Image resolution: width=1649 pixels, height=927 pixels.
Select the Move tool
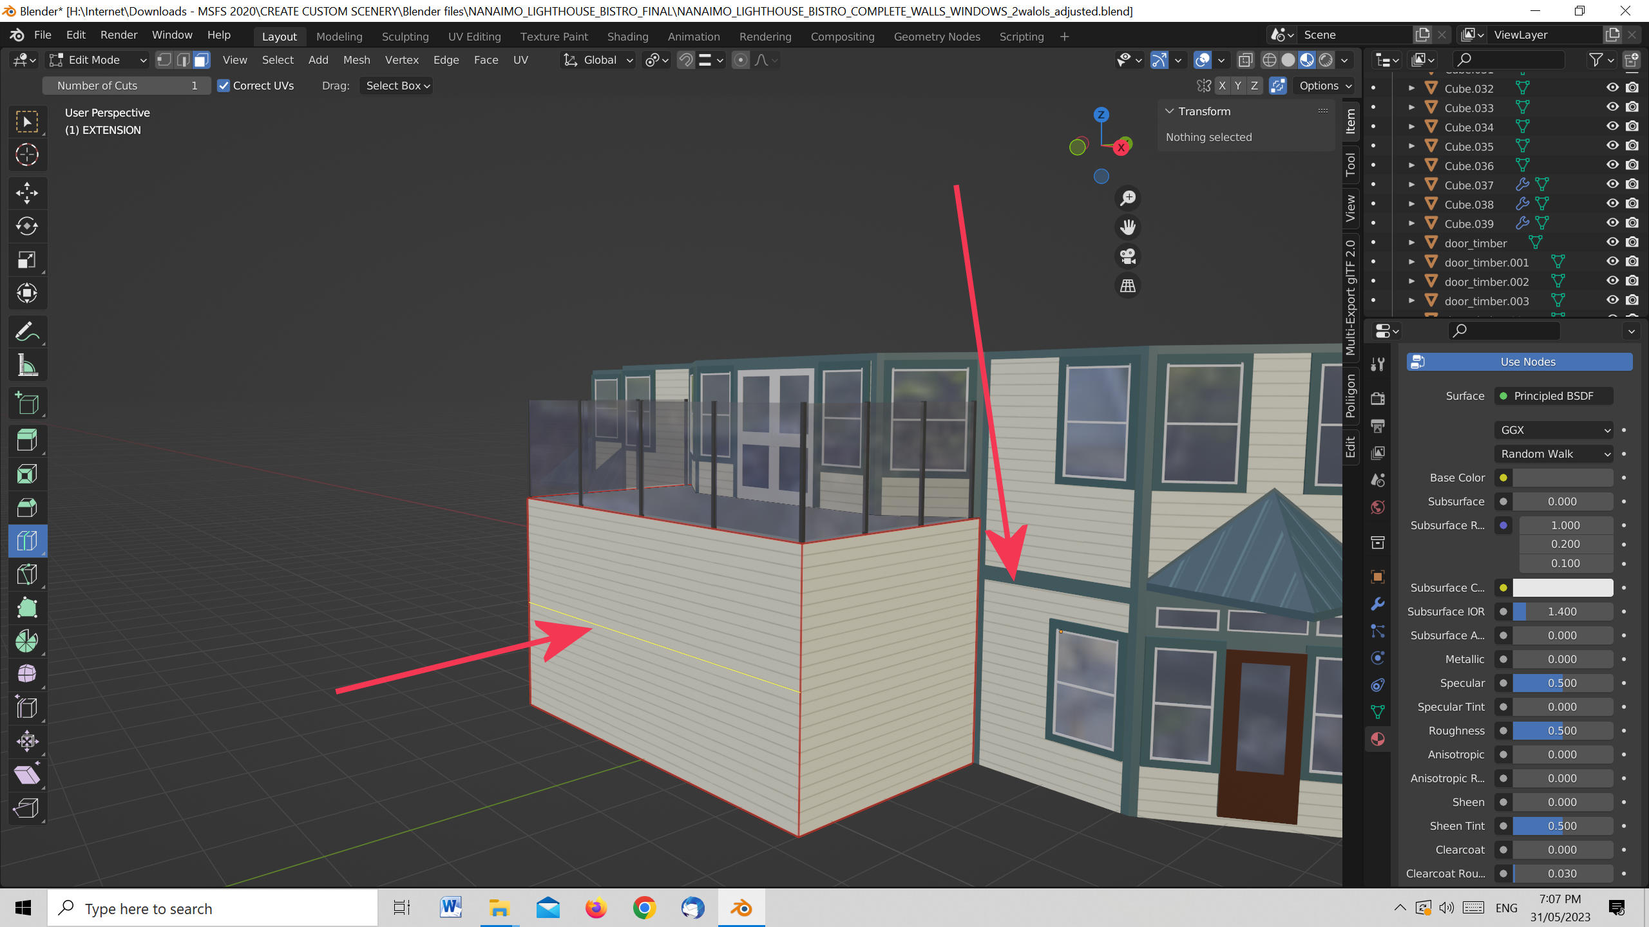(27, 192)
